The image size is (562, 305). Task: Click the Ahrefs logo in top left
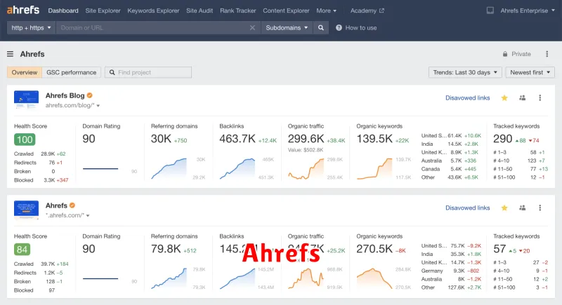(x=23, y=11)
